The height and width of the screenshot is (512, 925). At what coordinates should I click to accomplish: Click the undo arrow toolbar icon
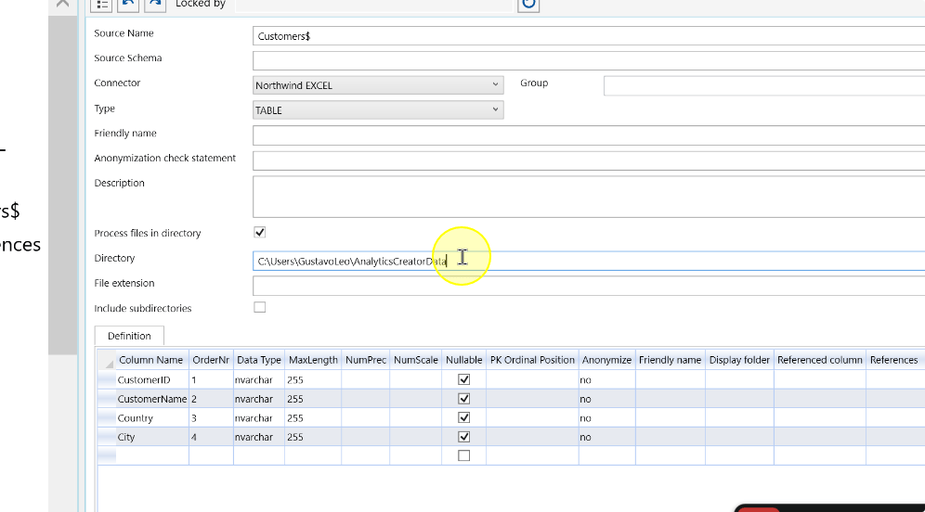coord(127,5)
